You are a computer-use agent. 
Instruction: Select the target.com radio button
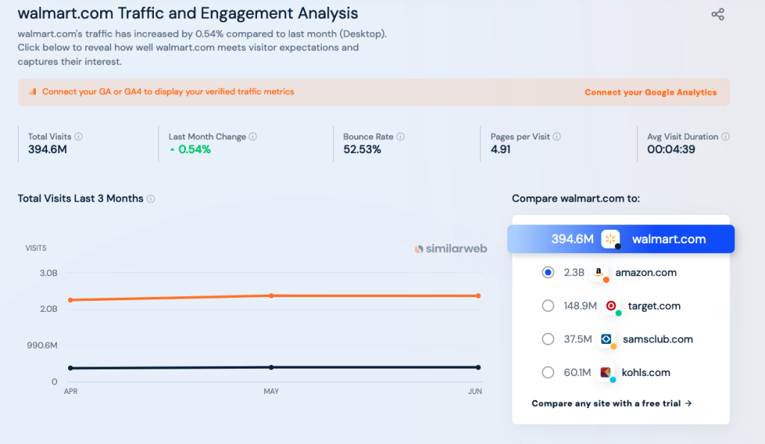[548, 305]
